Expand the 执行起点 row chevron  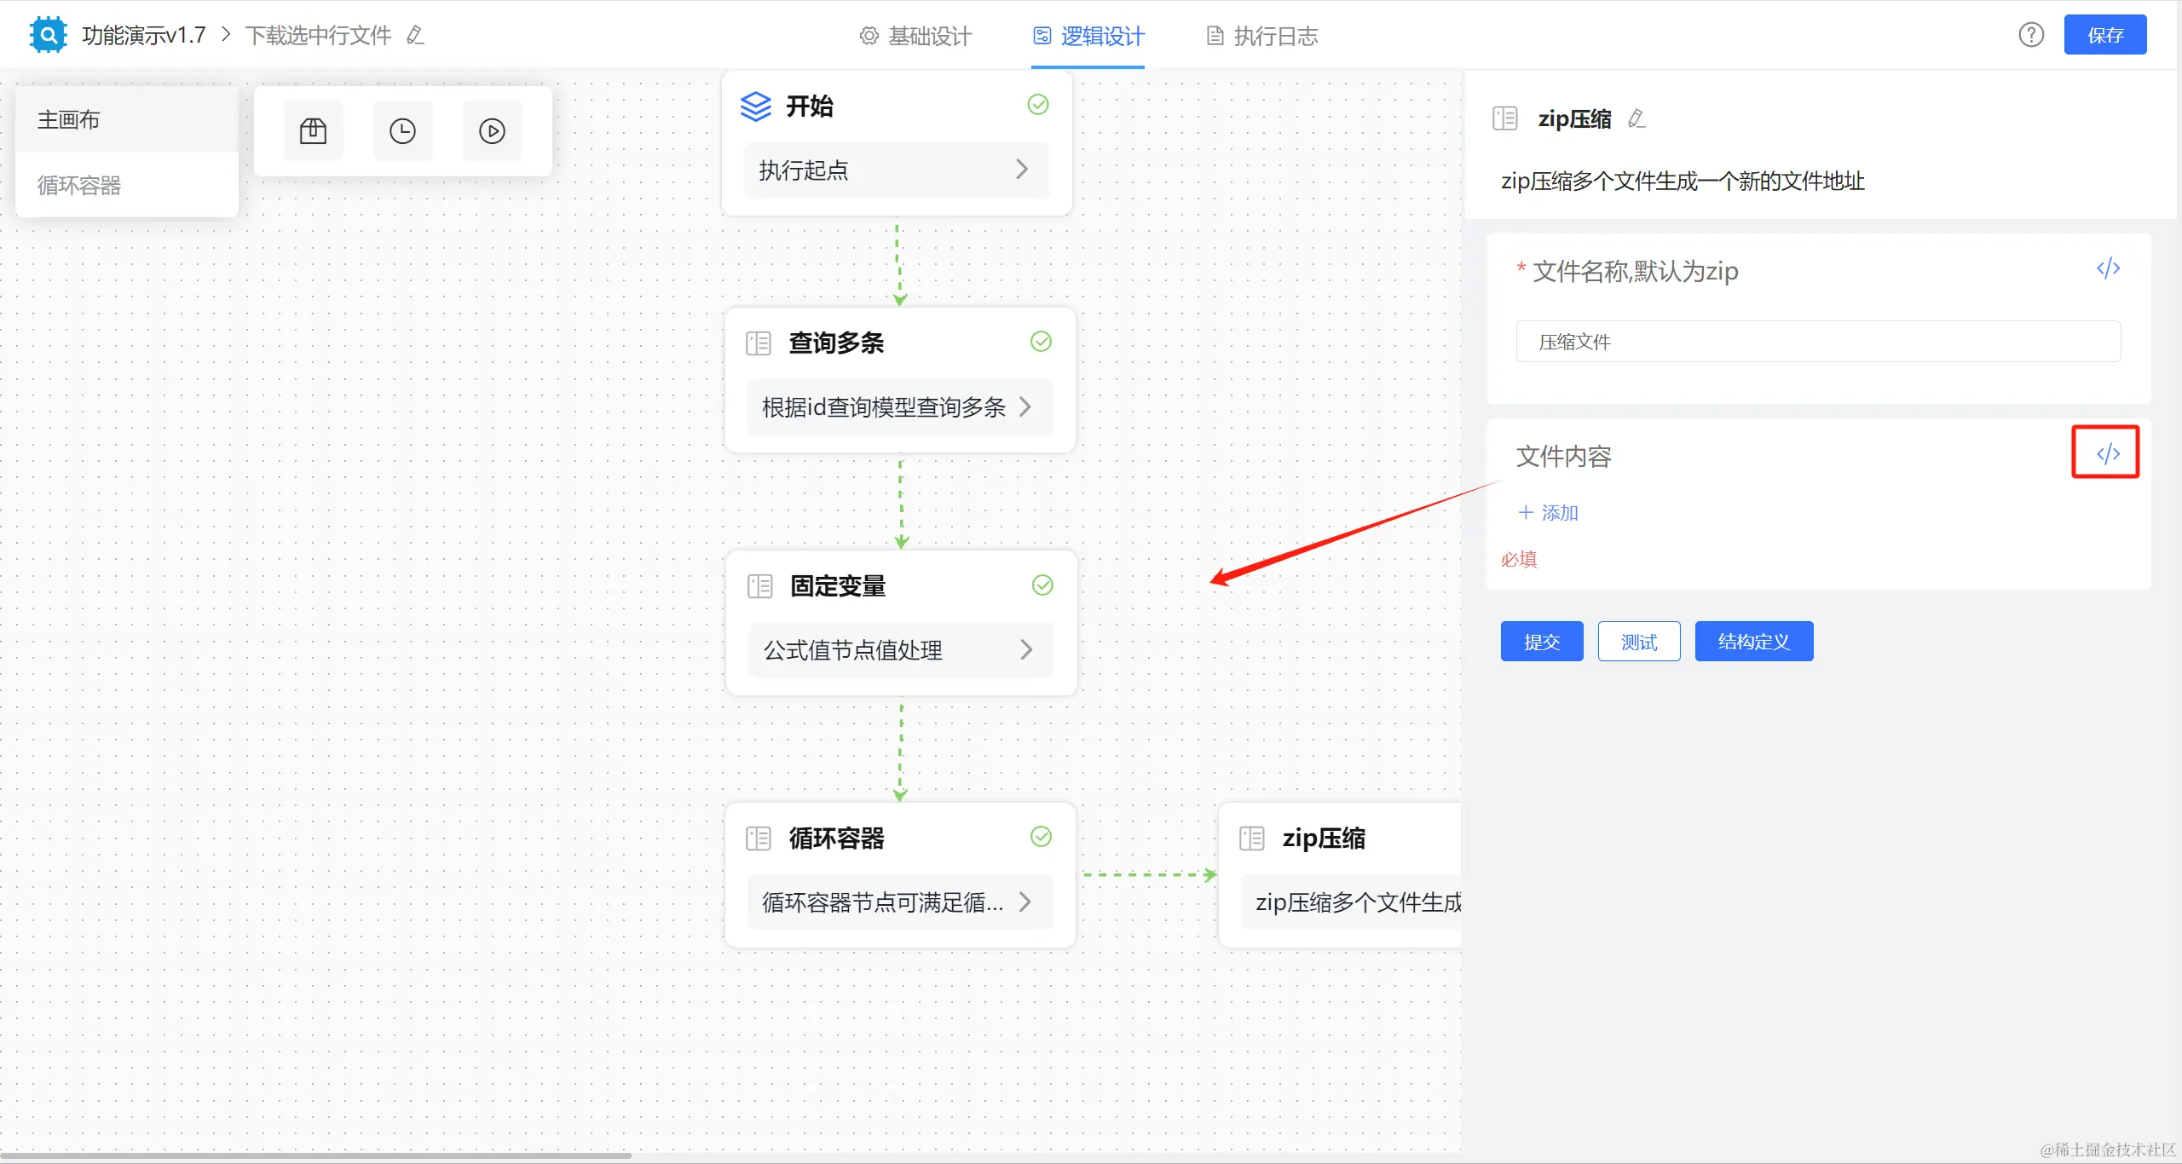pos(1022,170)
